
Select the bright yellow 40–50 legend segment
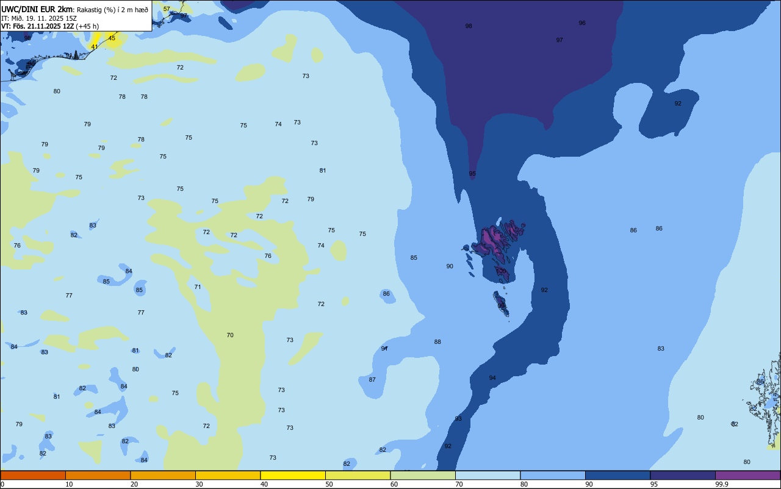(293, 475)
